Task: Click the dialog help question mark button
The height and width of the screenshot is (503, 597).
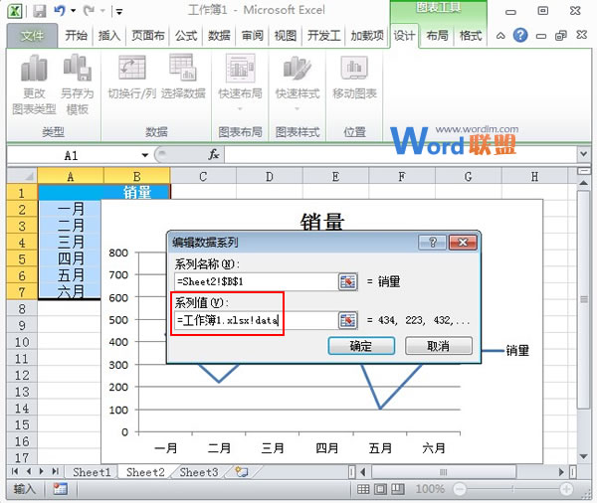Action: click(x=432, y=243)
